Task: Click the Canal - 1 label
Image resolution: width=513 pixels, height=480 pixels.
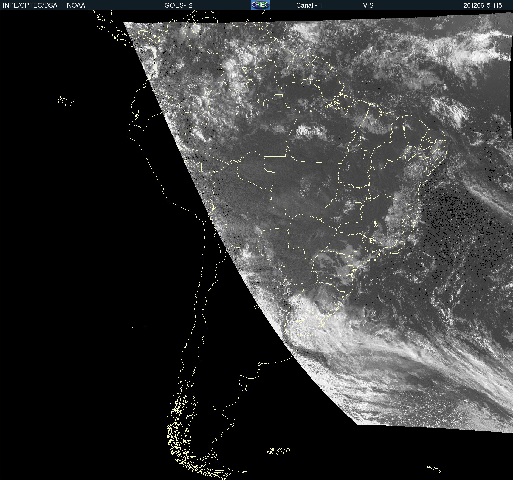Action: pos(309,5)
